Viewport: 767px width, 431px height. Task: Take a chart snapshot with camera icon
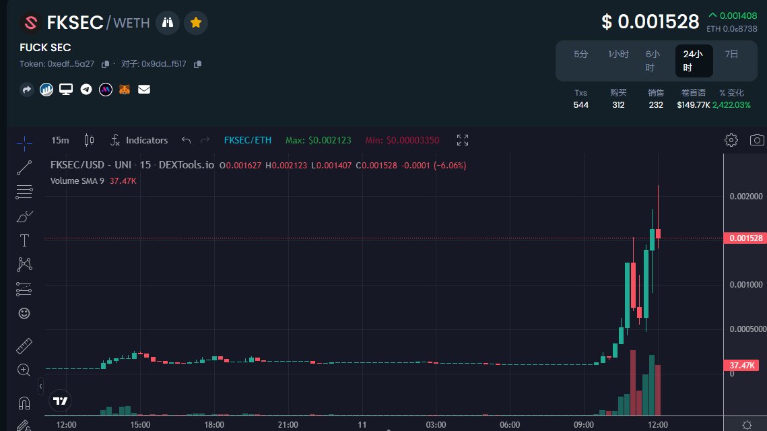coord(757,140)
